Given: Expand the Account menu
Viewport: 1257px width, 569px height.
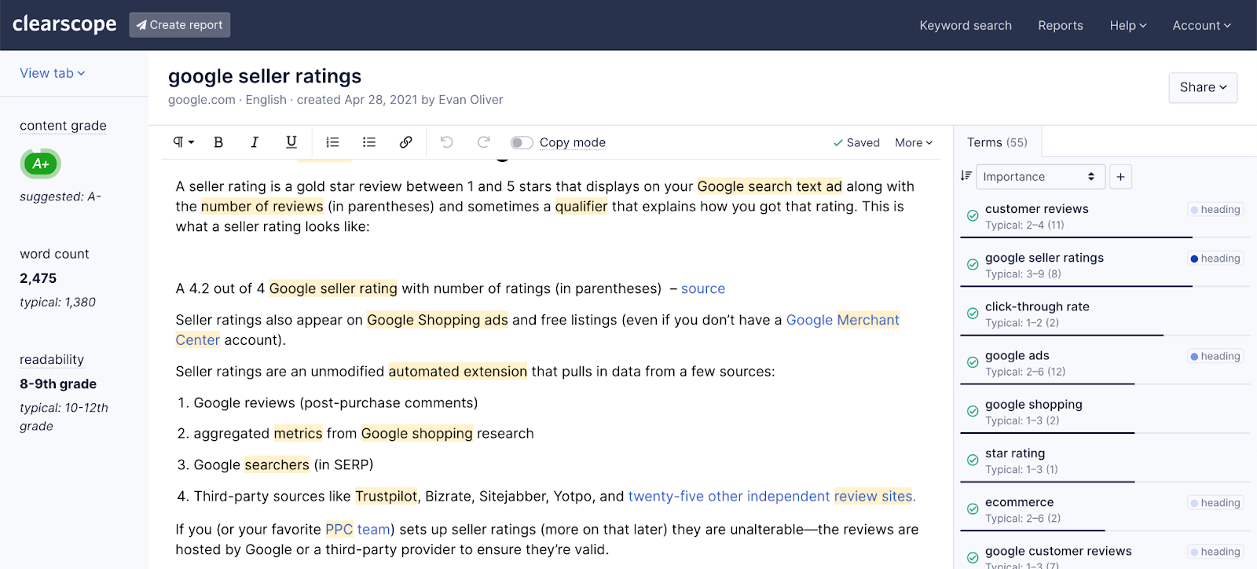Looking at the screenshot, I should [x=1202, y=25].
